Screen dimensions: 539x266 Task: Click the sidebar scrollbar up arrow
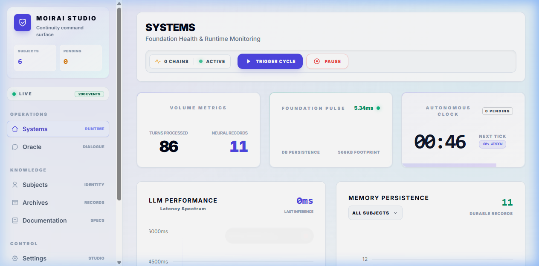click(x=119, y=3)
